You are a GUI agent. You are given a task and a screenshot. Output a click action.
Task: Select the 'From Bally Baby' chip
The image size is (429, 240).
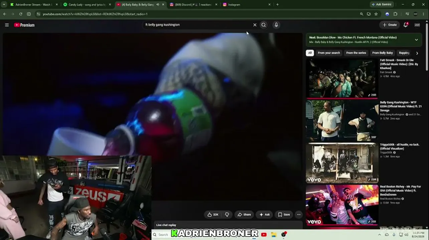pyautogui.click(x=383, y=53)
